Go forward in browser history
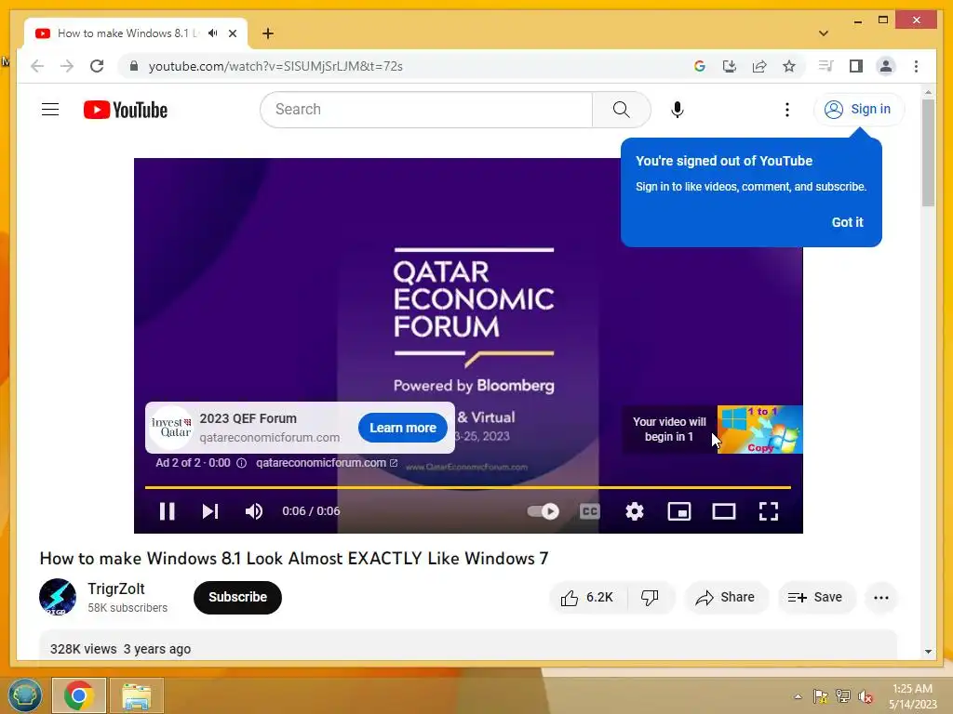The height and width of the screenshot is (714, 953). pos(67,66)
